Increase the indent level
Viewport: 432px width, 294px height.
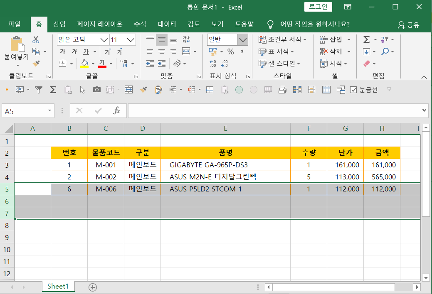coord(162,64)
